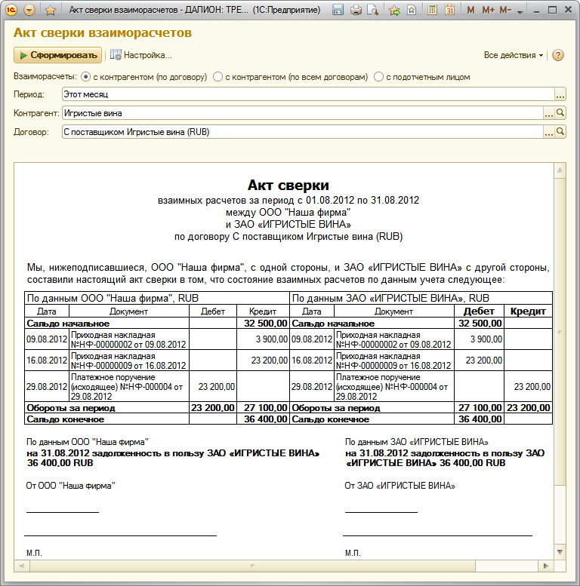Open the calculator icon in title bar

pos(432,10)
